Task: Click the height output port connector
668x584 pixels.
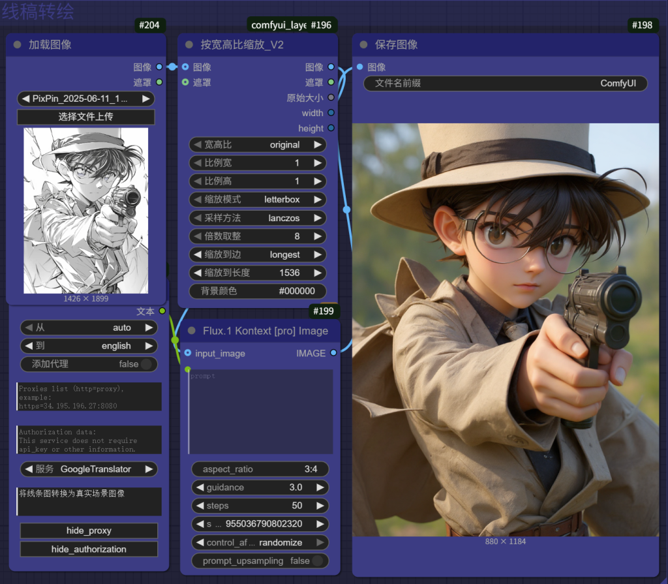Action: coord(331,129)
